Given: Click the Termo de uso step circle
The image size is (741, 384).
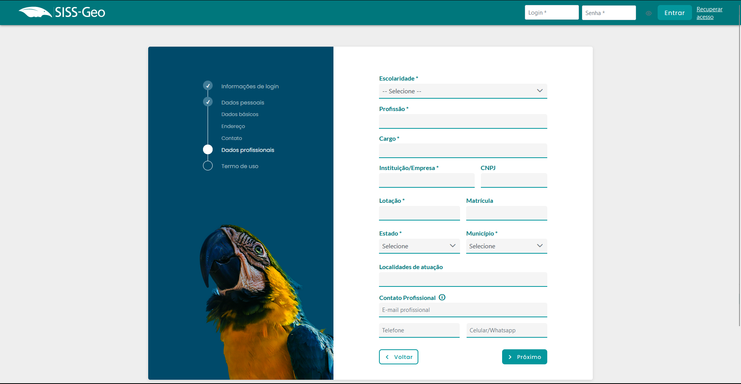Looking at the screenshot, I should pyautogui.click(x=208, y=166).
